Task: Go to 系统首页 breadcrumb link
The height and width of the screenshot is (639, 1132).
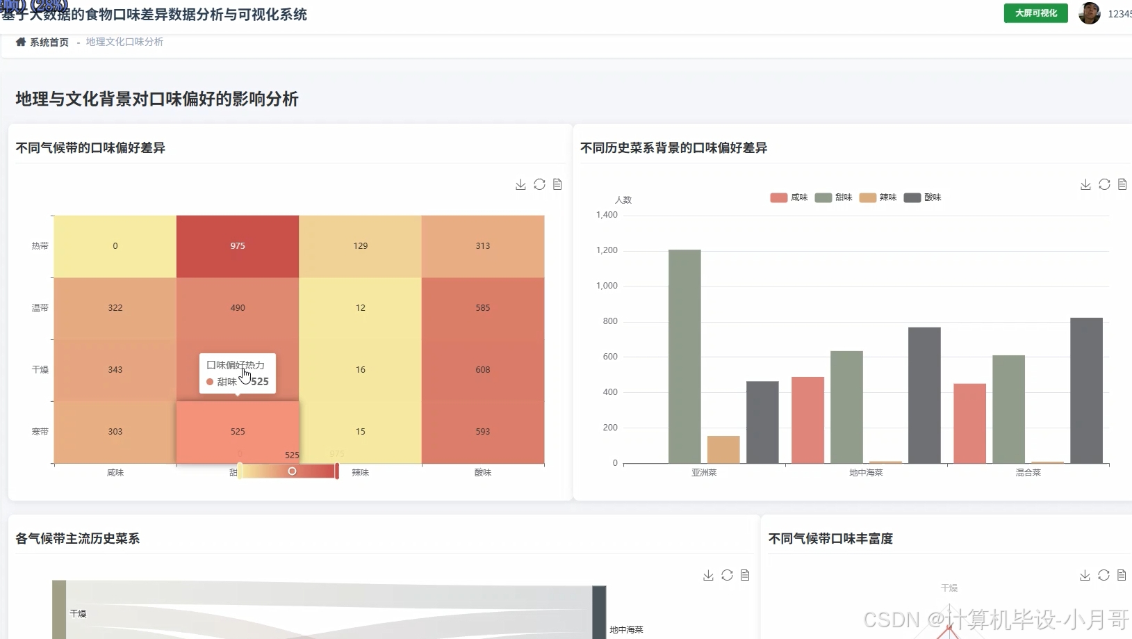Action: click(x=49, y=42)
